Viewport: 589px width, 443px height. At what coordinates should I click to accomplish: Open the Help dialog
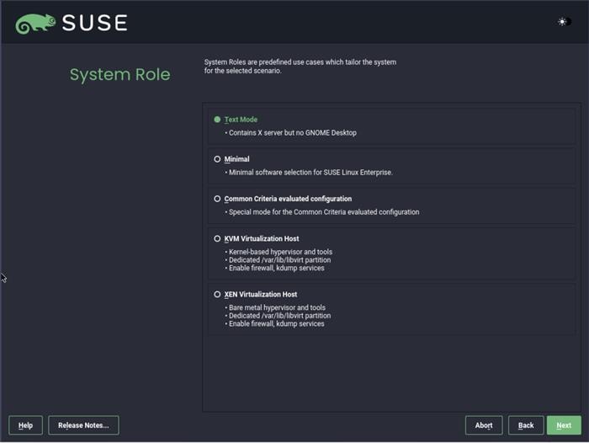click(25, 425)
